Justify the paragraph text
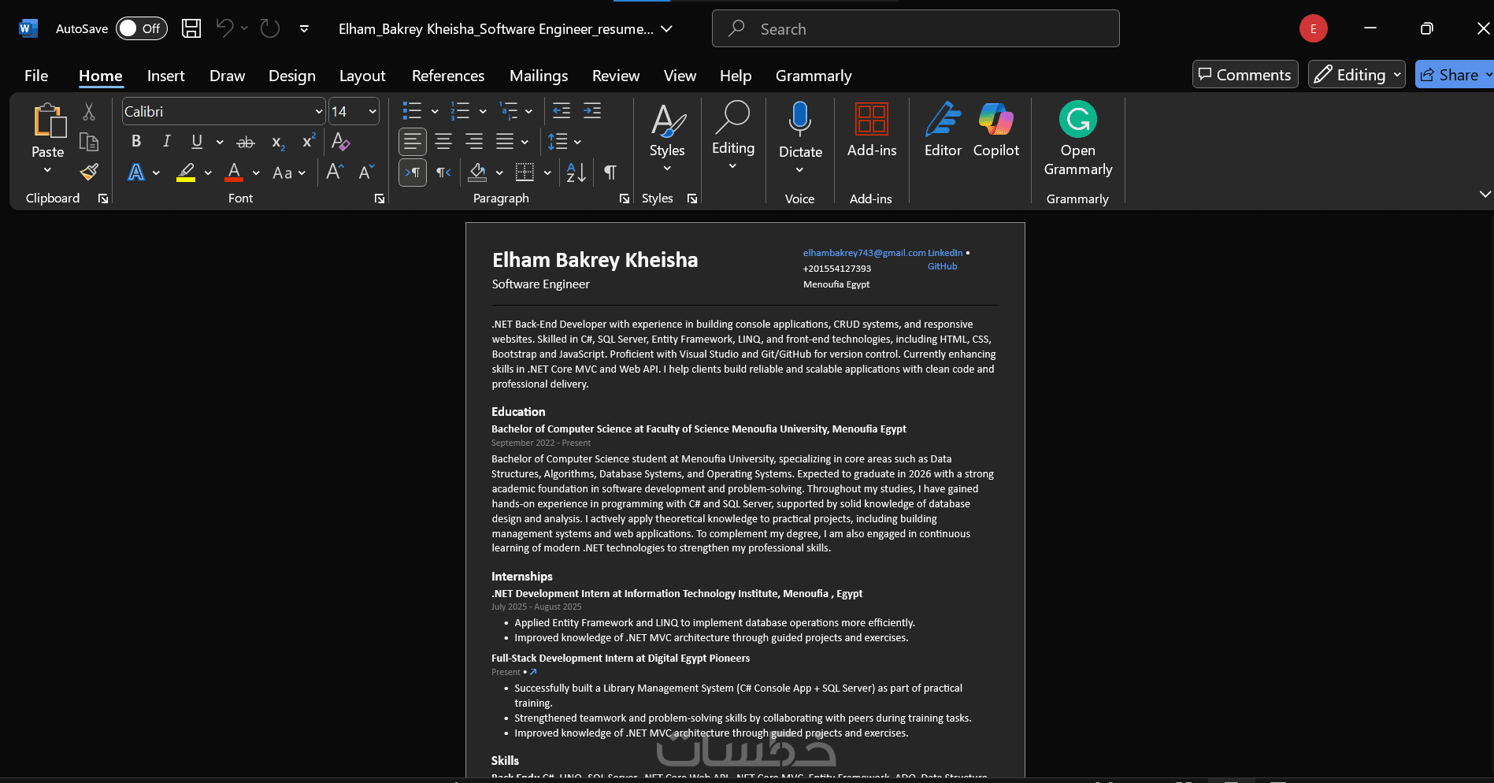The width and height of the screenshot is (1494, 783). point(505,142)
